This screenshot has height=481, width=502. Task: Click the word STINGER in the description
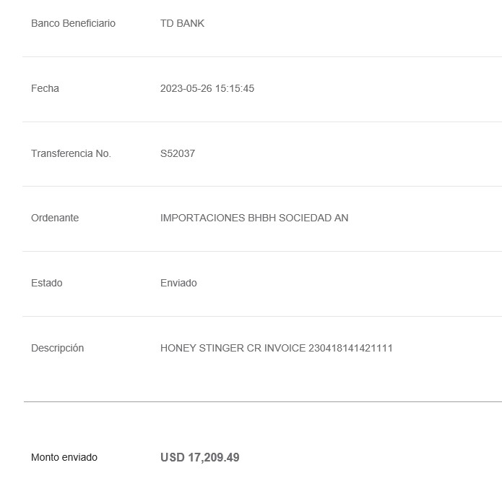[222, 348]
